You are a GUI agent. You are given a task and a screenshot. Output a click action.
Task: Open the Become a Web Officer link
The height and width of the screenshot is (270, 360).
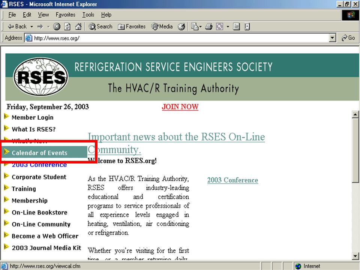(45, 236)
